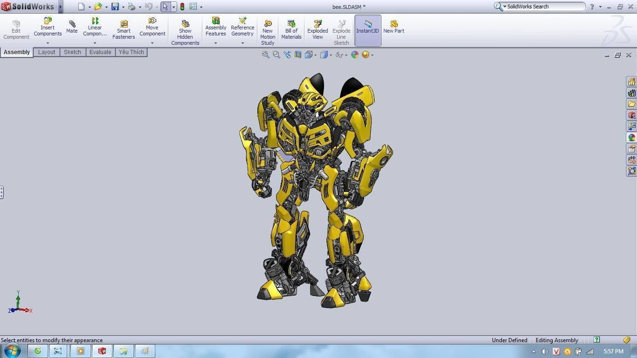Open SolidWorks menu flyout arrow
This screenshot has width=637, height=358.
click(61, 7)
